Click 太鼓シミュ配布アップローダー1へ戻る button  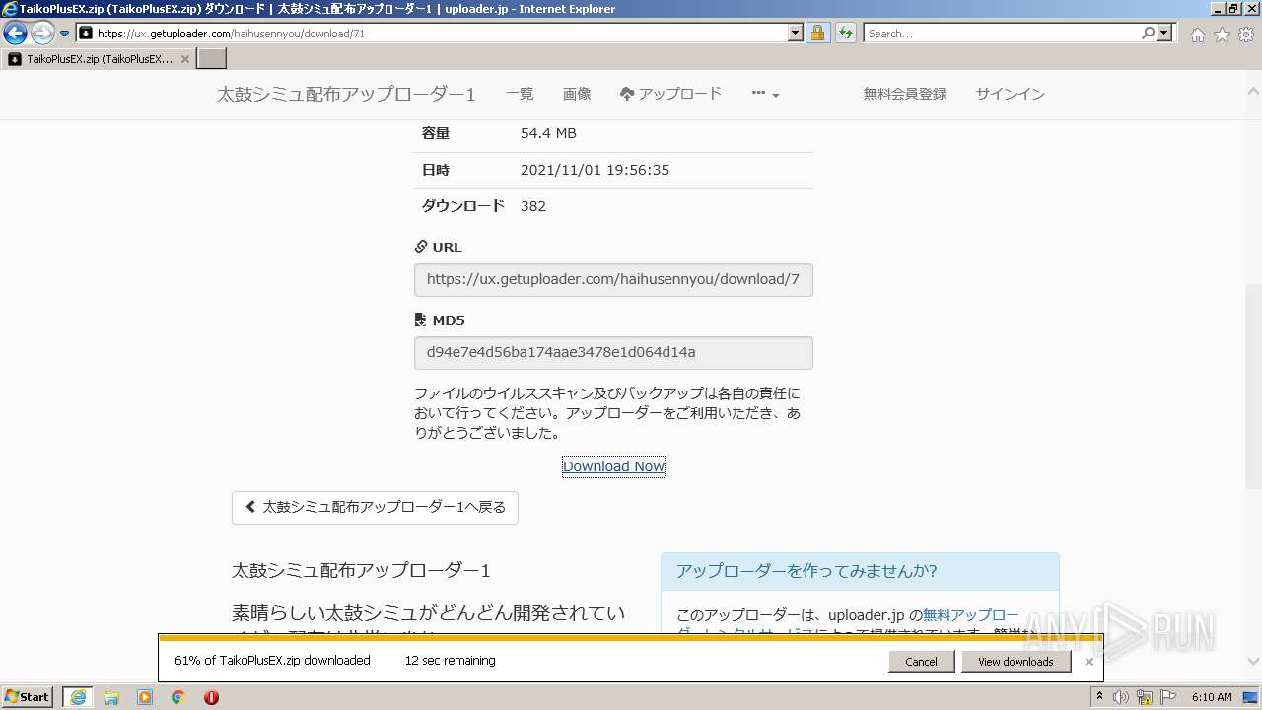(375, 507)
